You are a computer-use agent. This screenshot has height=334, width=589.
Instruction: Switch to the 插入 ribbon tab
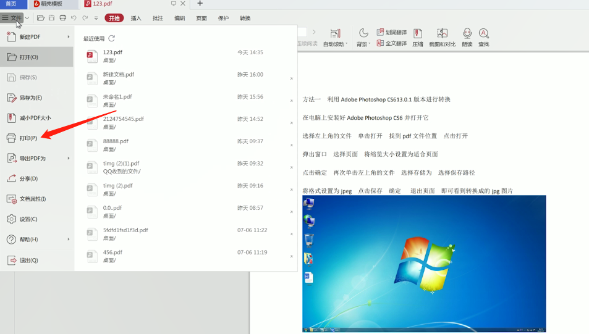(136, 18)
